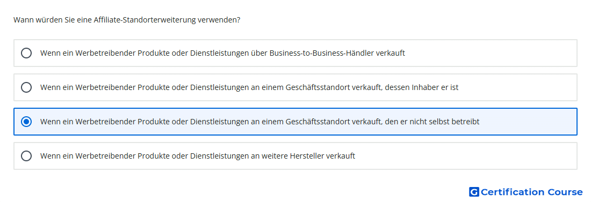Select the answer text mentioning Business-to-Business-Händler verkauft

[x=222, y=53]
